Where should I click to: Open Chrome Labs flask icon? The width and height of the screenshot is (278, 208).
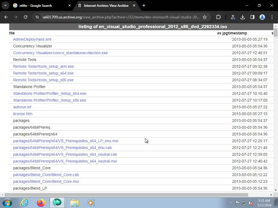pyautogui.click(x=233, y=17)
